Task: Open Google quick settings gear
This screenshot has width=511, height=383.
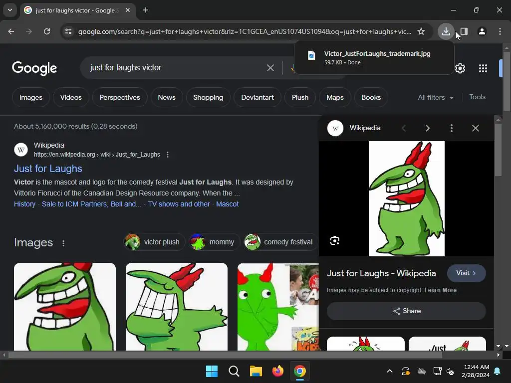Action: coord(460,68)
